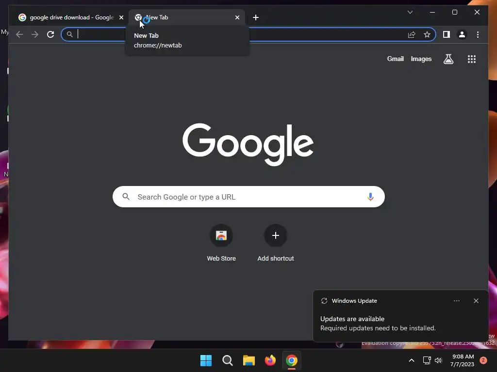Go back using the back arrow

[x=19, y=34]
